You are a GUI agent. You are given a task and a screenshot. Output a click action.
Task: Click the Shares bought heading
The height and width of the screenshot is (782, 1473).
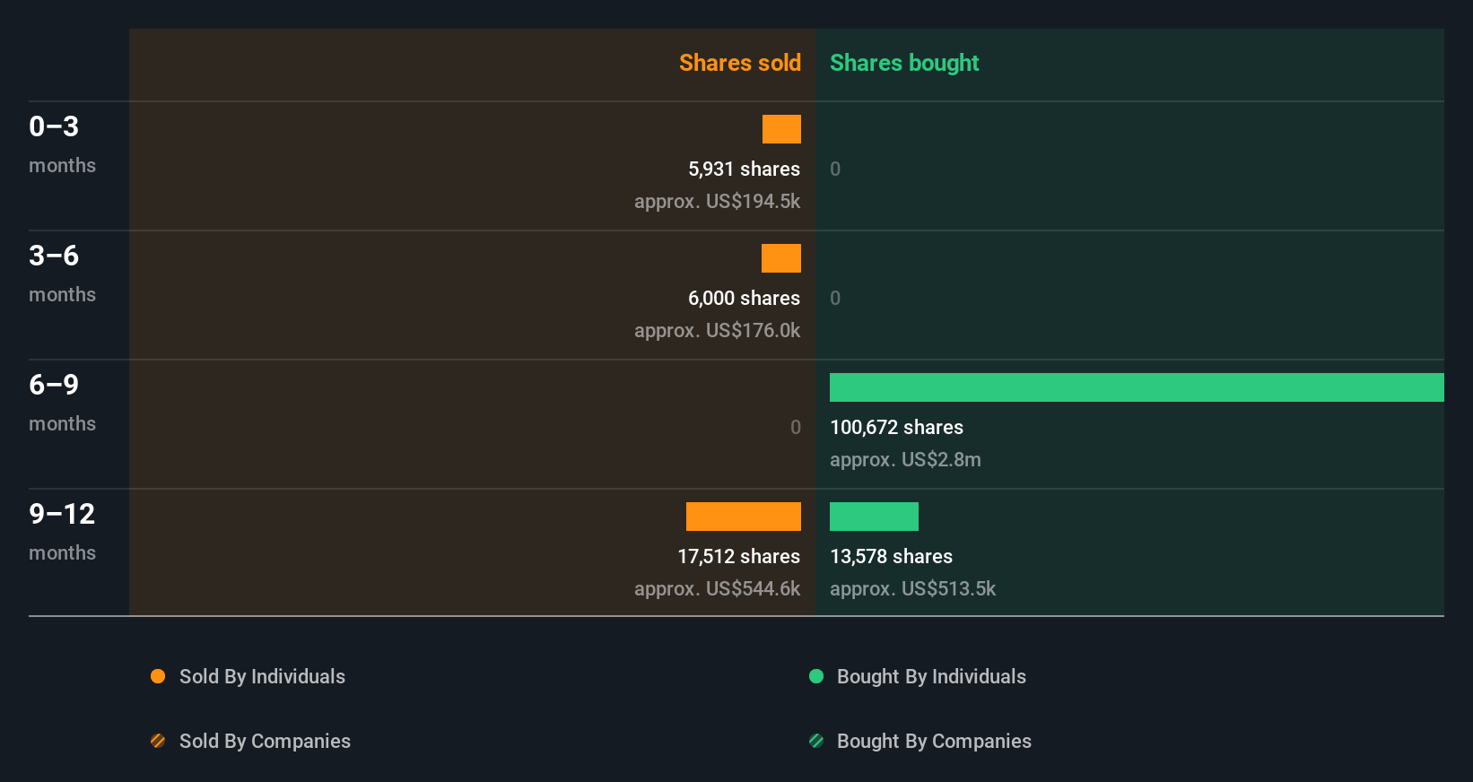pos(904,63)
